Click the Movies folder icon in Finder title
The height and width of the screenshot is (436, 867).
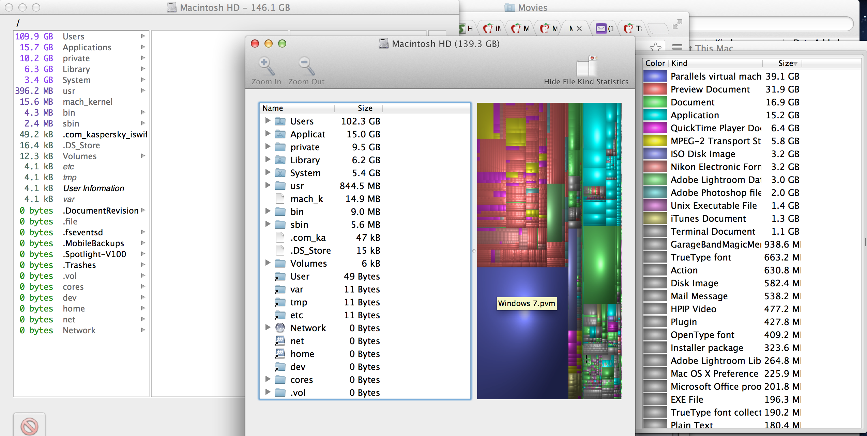coord(510,7)
